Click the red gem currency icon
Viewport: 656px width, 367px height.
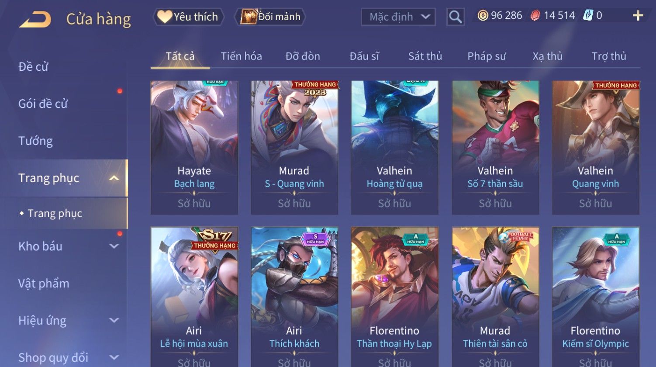tap(535, 16)
